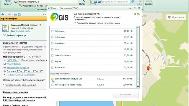Image resolution: width=189 pixels, height=106 pixels.
Task: Click the (383) 330 phone number link
Action: click(x=13, y=60)
